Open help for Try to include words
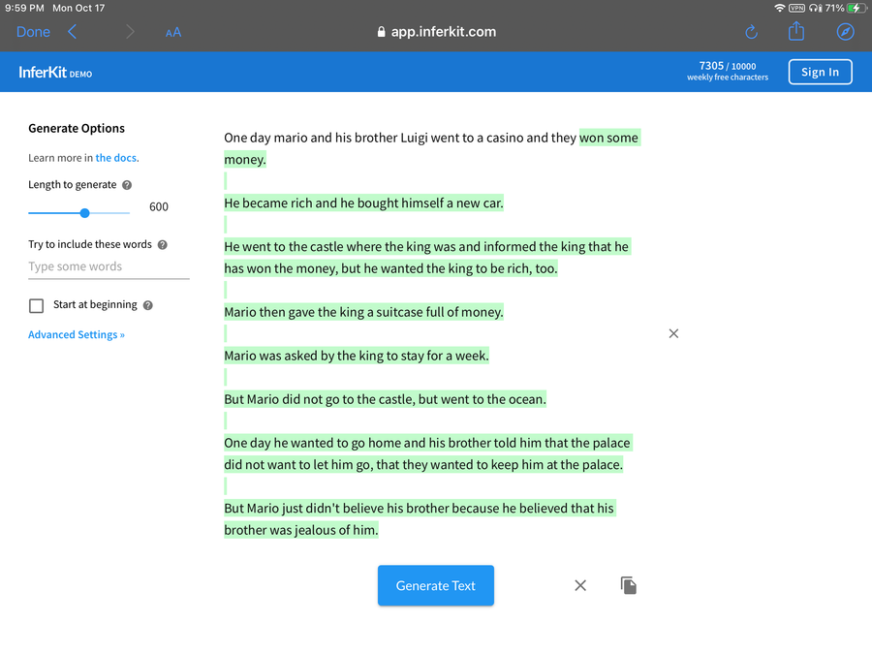Viewport: 872px width, 654px height. (162, 245)
